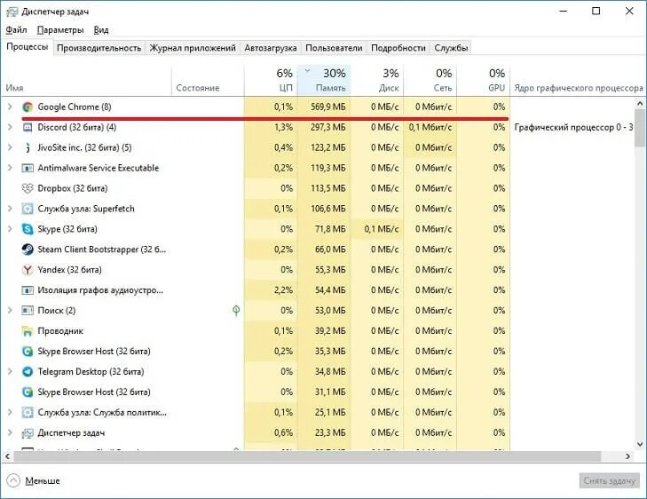This screenshot has width=647, height=499.
Task: Switch to the Службы tab
Action: [451, 48]
